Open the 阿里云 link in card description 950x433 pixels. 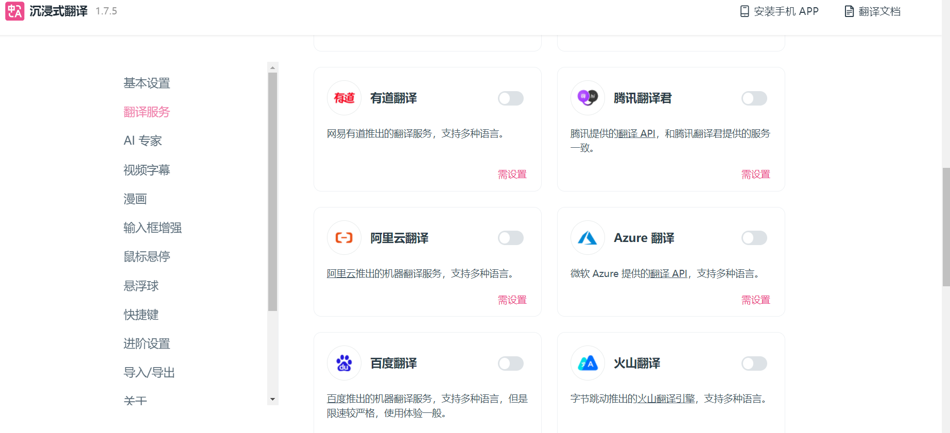pos(341,274)
